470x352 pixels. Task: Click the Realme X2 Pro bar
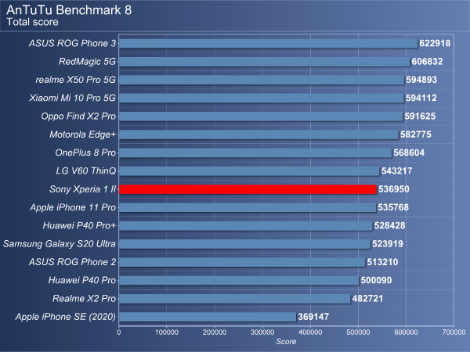pos(235,299)
